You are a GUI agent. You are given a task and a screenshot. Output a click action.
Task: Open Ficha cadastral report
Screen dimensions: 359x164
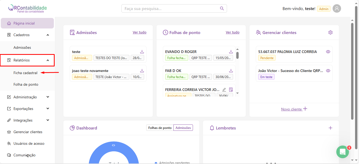coord(25,73)
